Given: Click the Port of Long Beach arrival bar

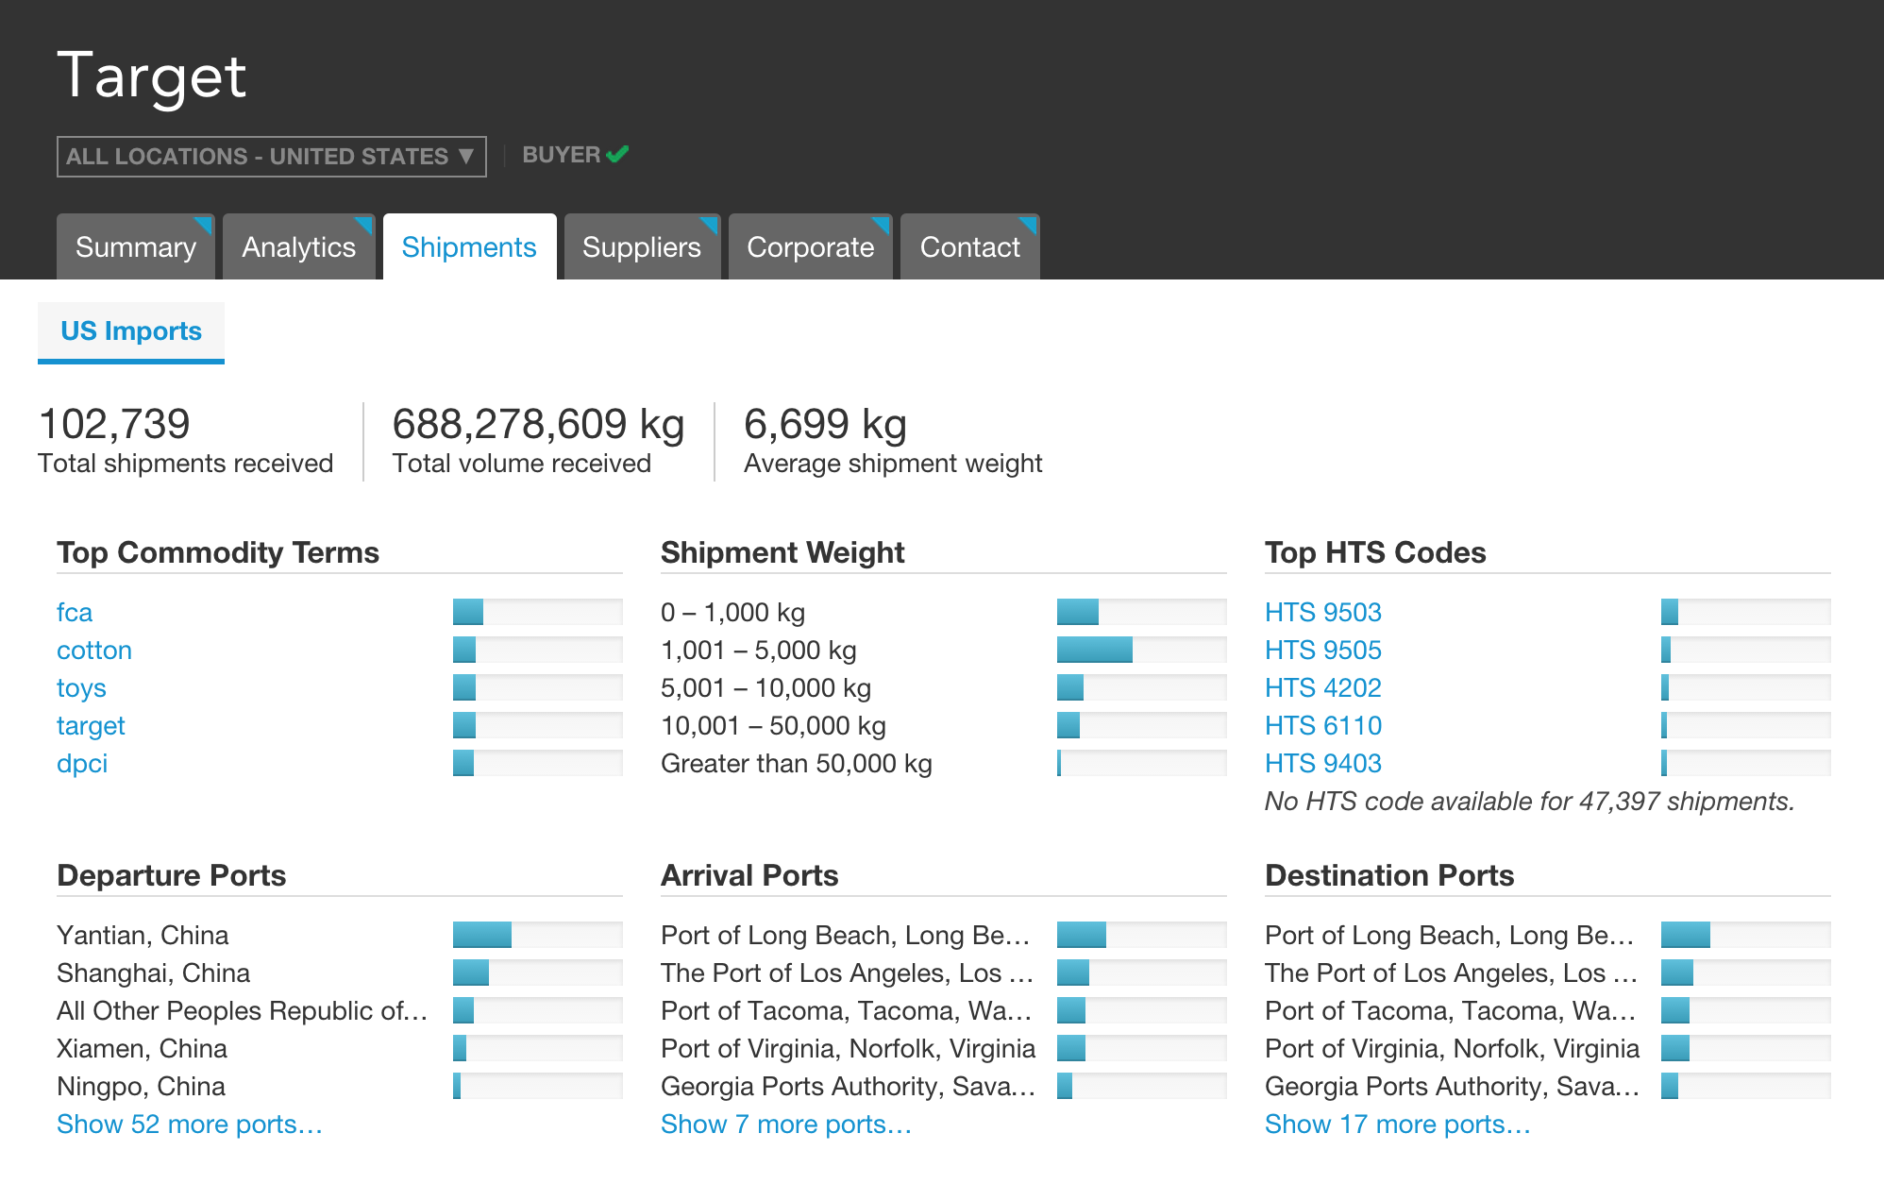Looking at the screenshot, I should click(1142, 935).
